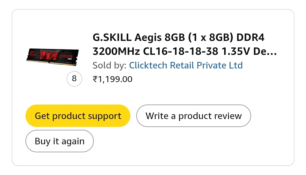The width and height of the screenshot is (306, 175).
Task: Open seller Clicktech Retail Private Ltd
Action: 186,65
